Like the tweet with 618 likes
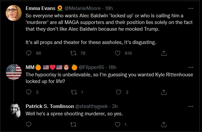This screenshot has width=202, height=132. tap(117, 53)
